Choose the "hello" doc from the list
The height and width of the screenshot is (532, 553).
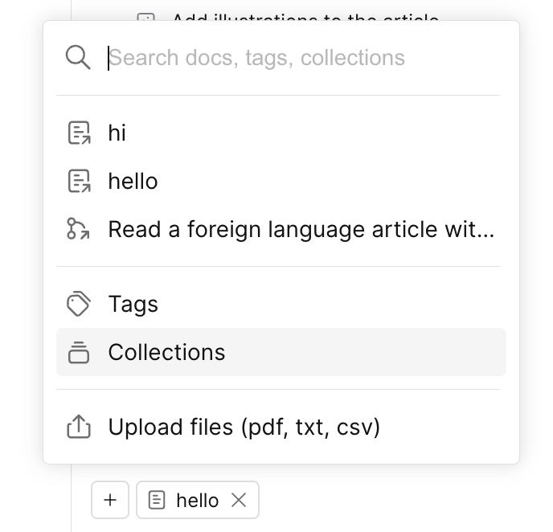(x=133, y=181)
